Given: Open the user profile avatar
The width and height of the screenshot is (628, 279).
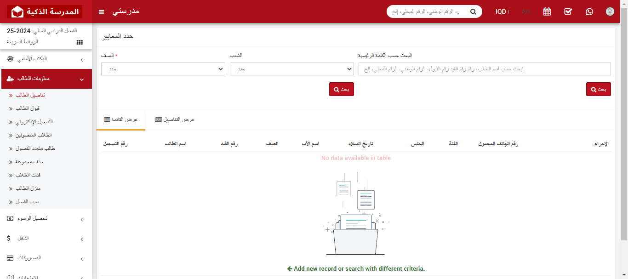Looking at the screenshot, I should (610, 11).
